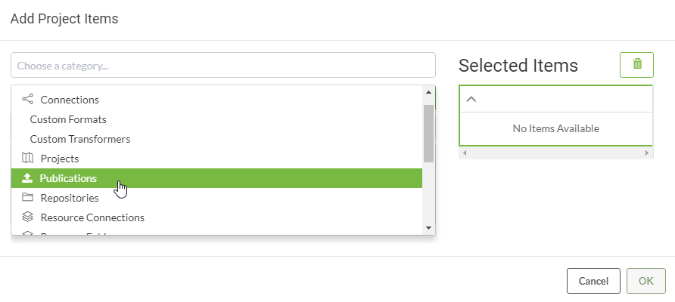Cancel the Add Project Items dialog
The height and width of the screenshot is (302, 675).
click(593, 281)
